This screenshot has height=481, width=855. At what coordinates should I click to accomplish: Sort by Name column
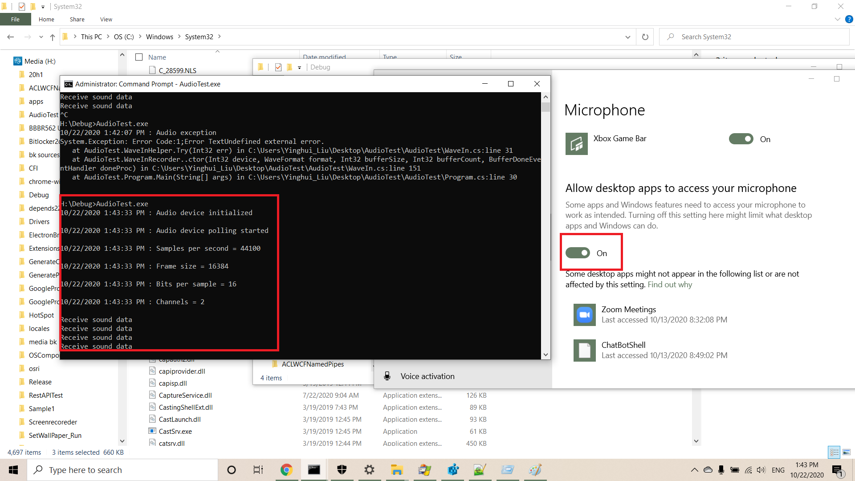click(x=157, y=57)
